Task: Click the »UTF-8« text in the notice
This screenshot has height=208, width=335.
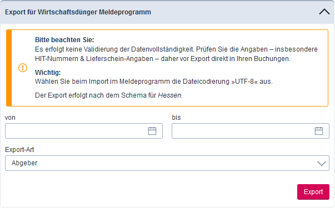Action: (x=244, y=82)
